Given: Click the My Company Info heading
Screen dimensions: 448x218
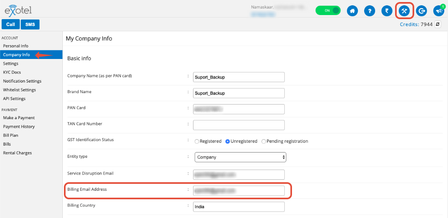Looking at the screenshot, I should pos(89,39).
